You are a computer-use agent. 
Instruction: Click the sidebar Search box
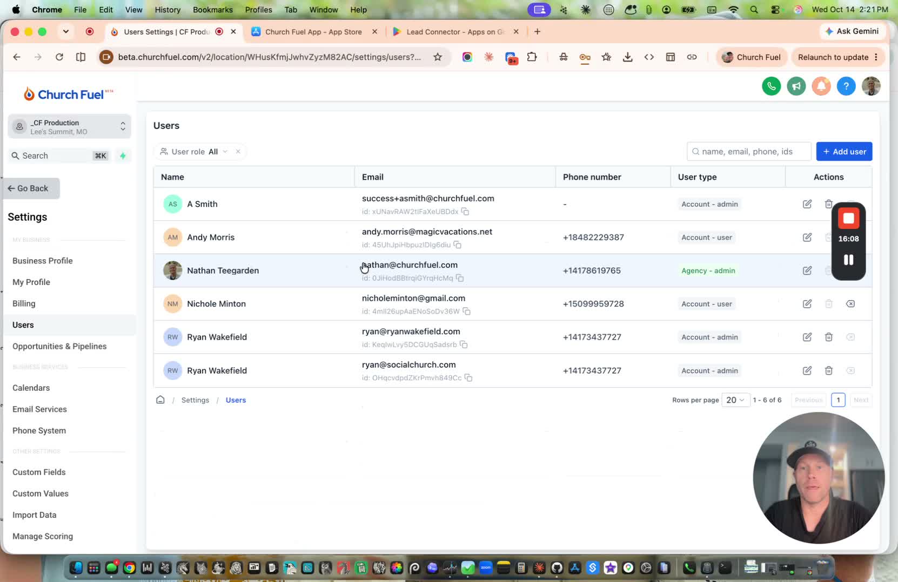tap(60, 155)
